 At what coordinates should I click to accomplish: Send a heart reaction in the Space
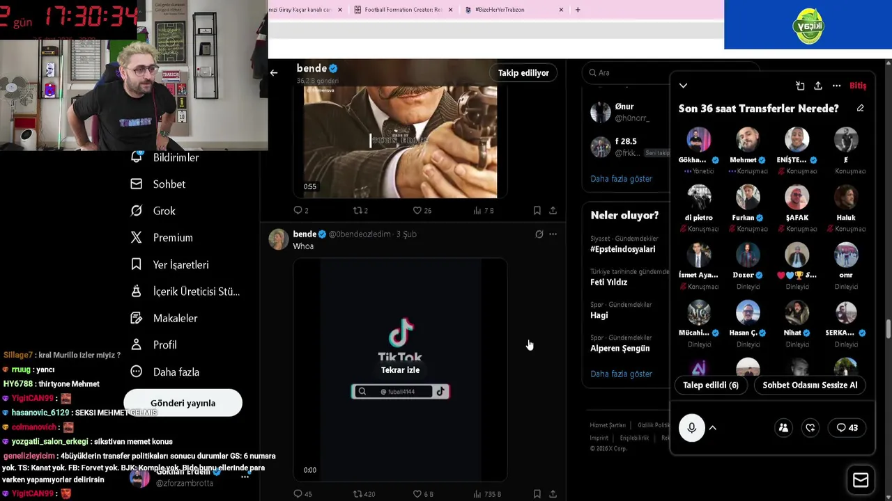(x=810, y=428)
